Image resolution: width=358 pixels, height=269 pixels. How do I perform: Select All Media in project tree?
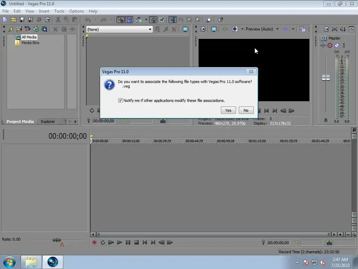pyautogui.click(x=29, y=37)
